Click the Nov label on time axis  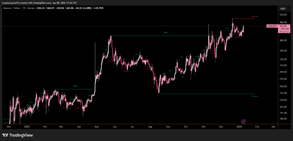(203, 126)
